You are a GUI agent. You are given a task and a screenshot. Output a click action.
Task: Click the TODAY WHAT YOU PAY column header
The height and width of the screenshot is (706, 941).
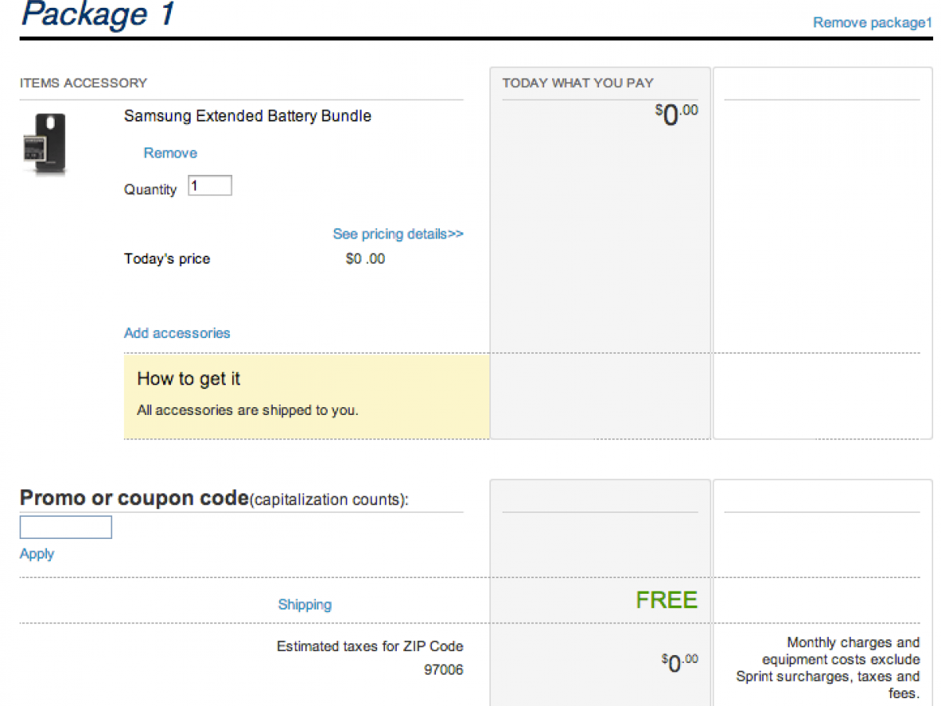coord(577,83)
